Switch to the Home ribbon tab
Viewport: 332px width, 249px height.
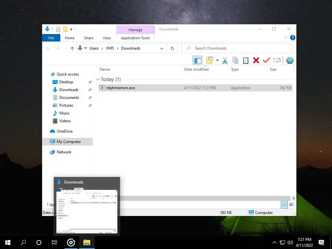pyautogui.click(x=70, y=38)
